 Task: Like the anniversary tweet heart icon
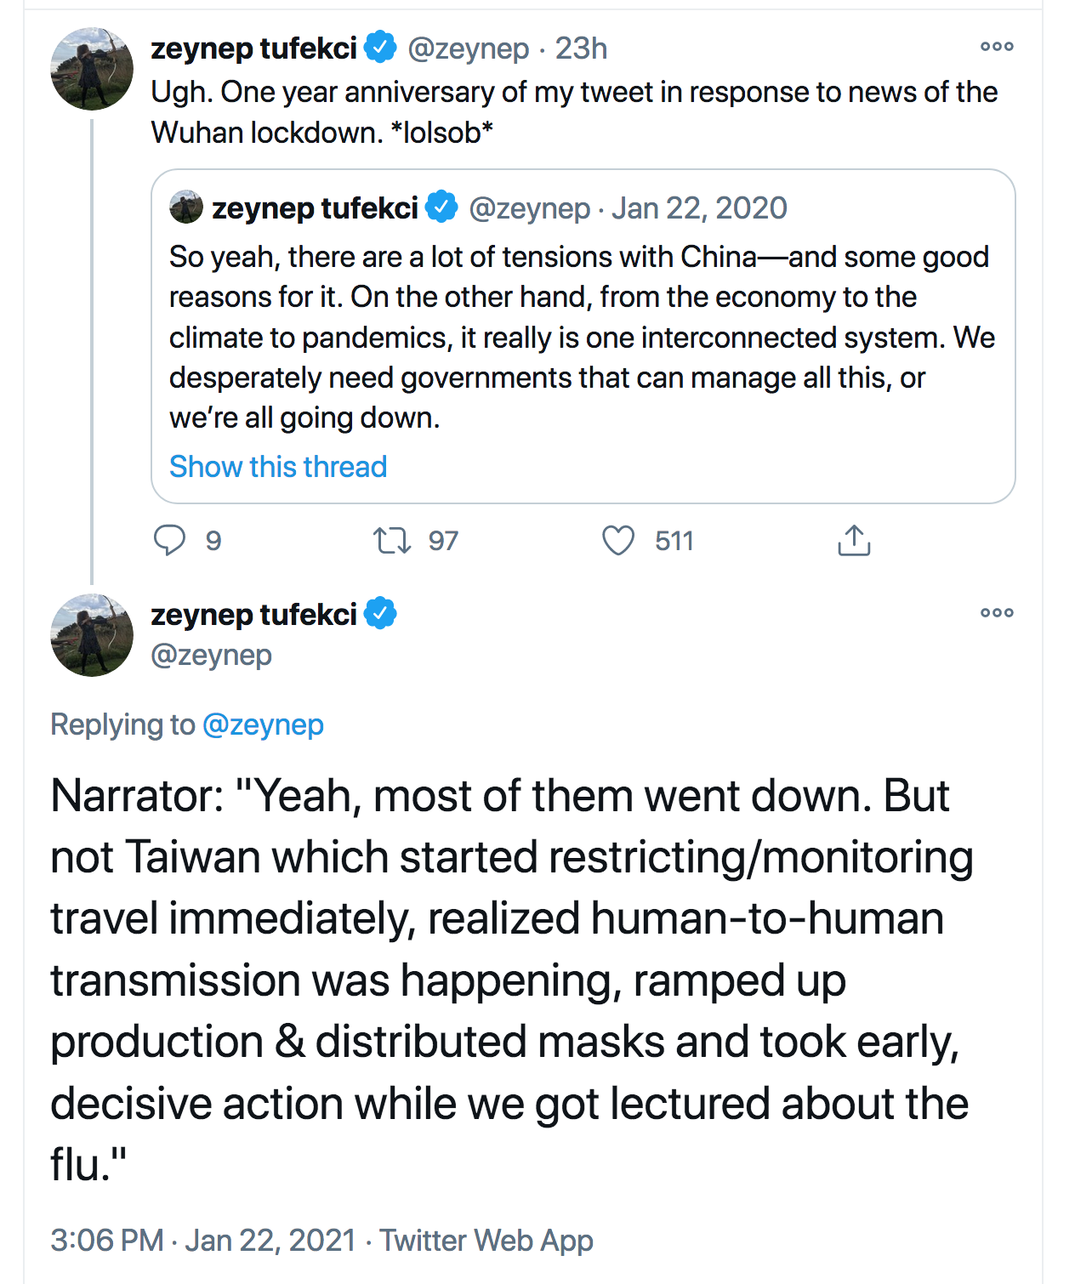(618, 540)
